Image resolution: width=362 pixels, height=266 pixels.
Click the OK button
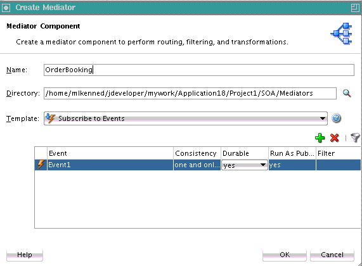(x=285, y=255)
